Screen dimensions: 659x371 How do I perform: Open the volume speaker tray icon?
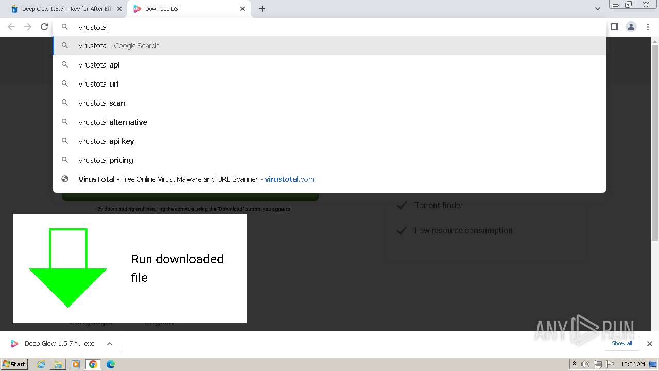point(585,364)
